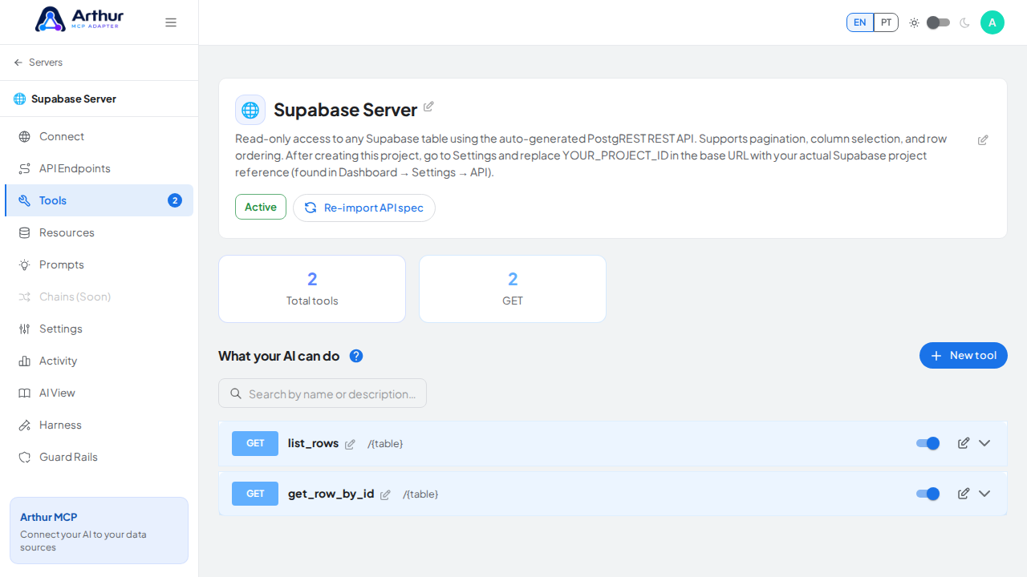Click the New tool button
The height and width of the screenshot is (577, 1027).
[964, 356]
